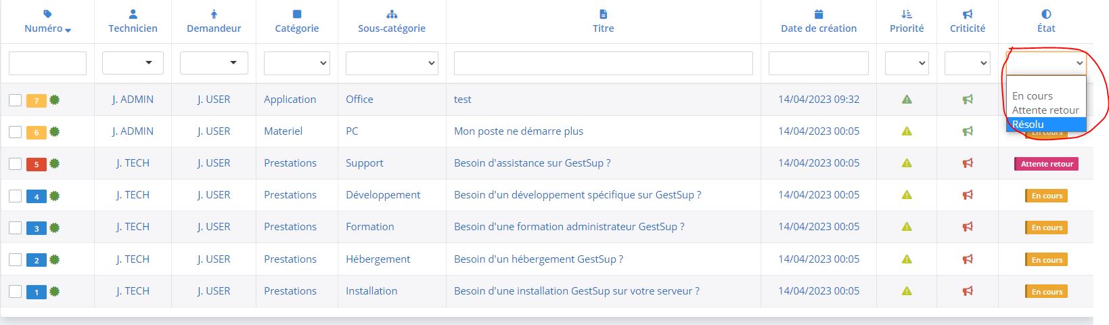The image size is (1109, 325).
Task: Click 'En cours' badge in Installation row
Action: coord(1047,292)
